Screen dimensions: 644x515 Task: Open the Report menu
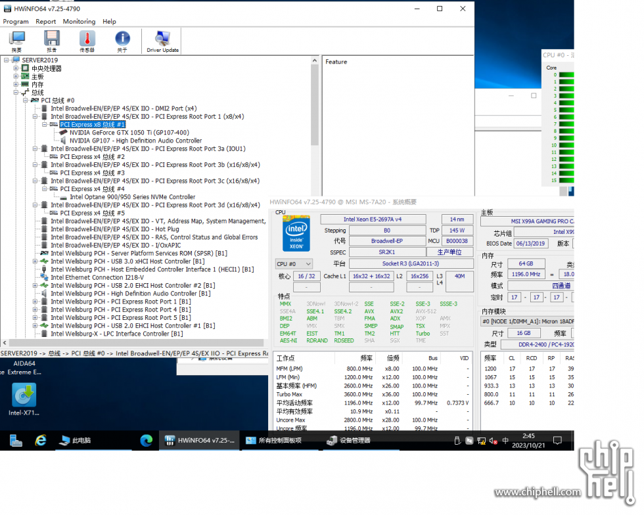45,22
